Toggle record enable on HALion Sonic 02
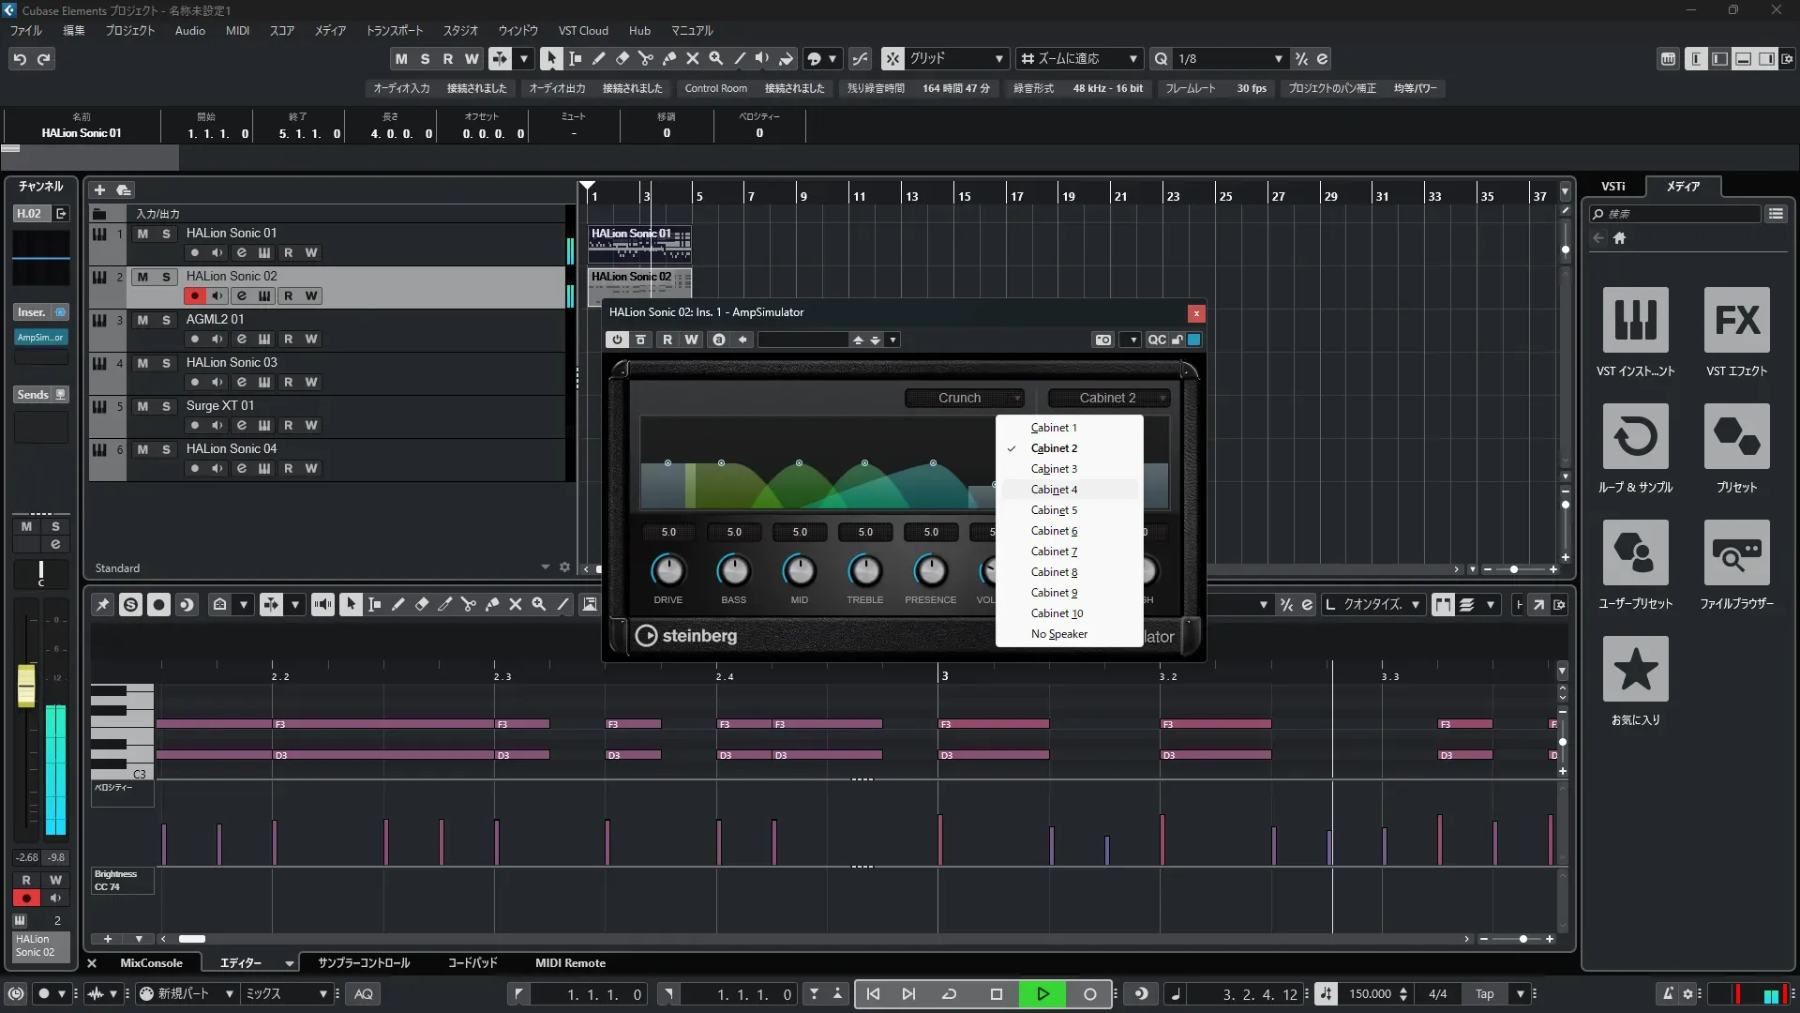The height and width of the screenshot is (1013, 1800). coord(194,296)
